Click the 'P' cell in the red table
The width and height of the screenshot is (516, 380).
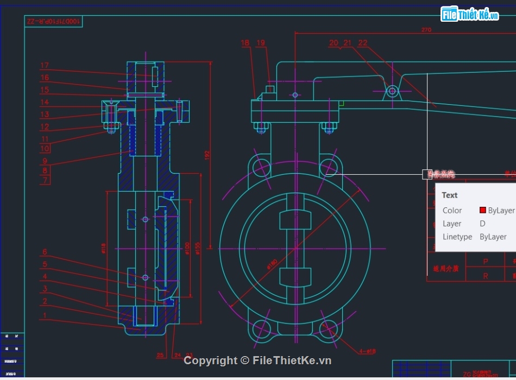pyautogui.click(x=486, y=262)
